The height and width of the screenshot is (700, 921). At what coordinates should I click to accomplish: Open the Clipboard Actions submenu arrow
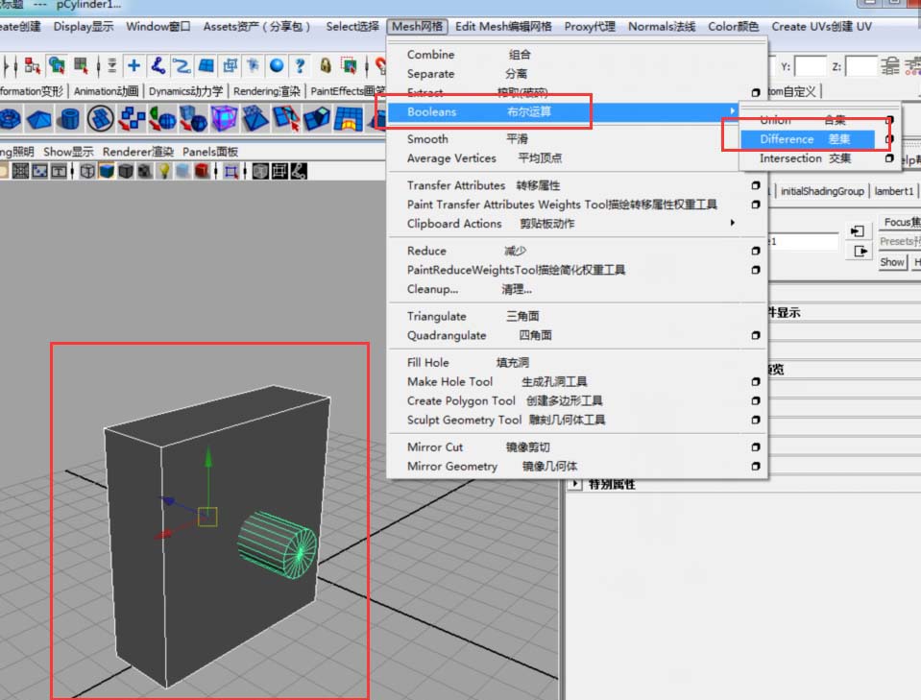tap(732, 223)
